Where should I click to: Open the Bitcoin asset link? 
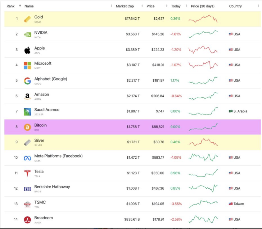40,125
